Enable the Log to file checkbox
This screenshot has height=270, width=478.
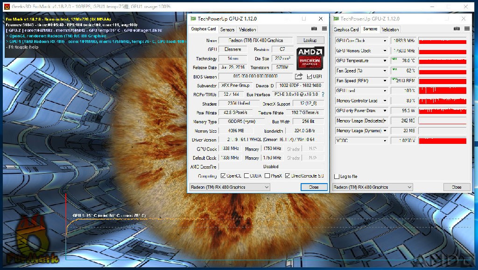point(337,176)
